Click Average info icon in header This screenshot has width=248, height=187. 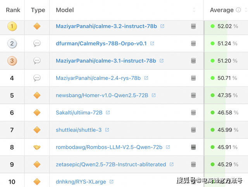click(x=238, y=10)
